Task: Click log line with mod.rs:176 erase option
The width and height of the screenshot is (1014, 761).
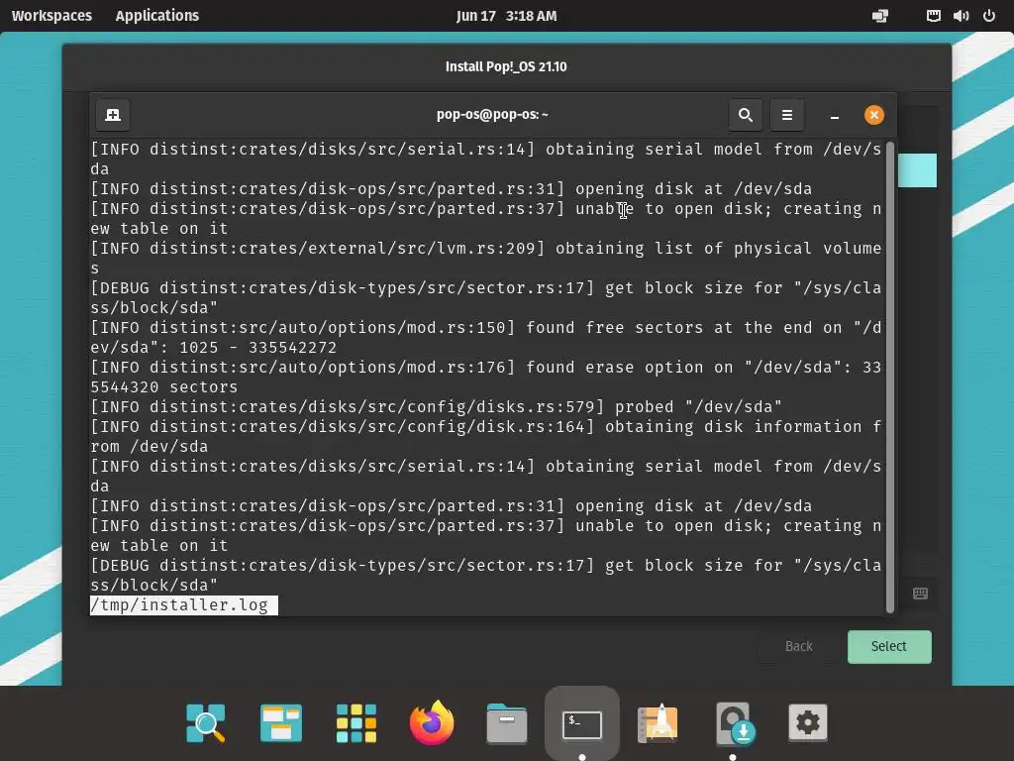Action: [485, 377]
